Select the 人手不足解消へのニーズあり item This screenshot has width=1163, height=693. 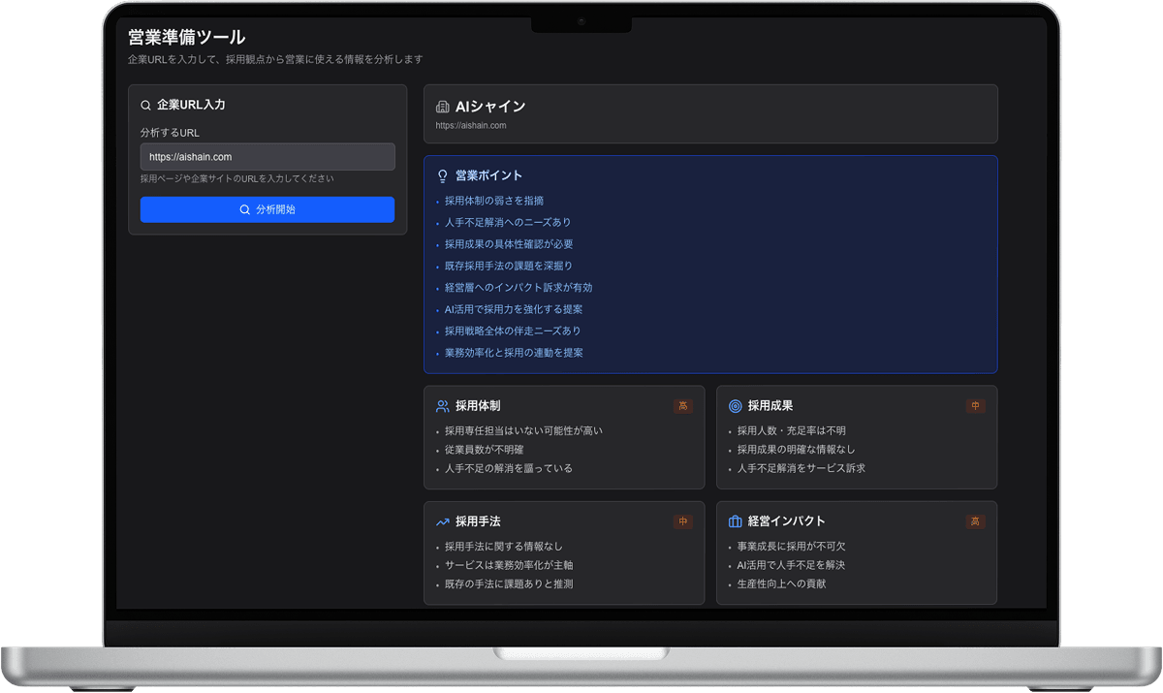pyautogui.click(x=508, y=223)
